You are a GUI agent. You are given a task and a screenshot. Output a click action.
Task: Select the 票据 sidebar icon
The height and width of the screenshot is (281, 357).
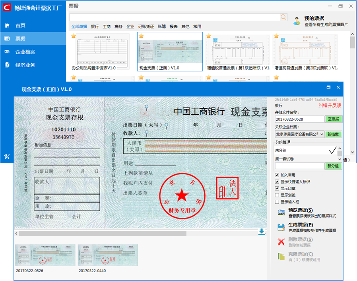(x=7, y=39)
